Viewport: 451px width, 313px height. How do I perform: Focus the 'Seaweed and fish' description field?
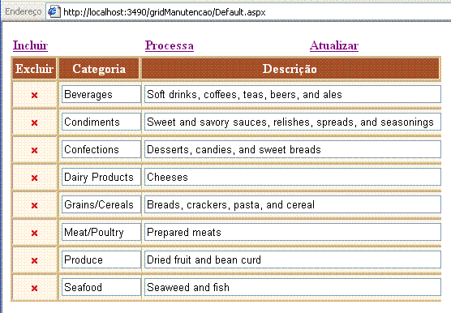(x=293, y=287)
